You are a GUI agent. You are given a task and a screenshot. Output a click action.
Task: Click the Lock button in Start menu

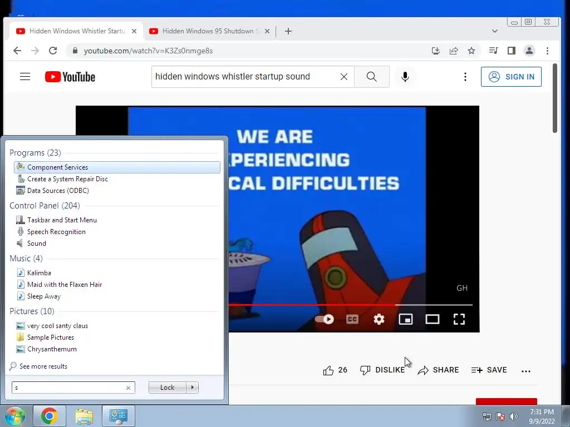[167, 388]
